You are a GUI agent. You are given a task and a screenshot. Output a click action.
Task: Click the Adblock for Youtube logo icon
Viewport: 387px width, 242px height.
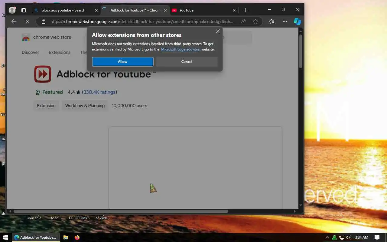43,74
